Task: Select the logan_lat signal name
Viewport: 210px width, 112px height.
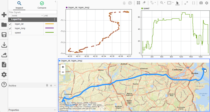Action: coord(19,24)
